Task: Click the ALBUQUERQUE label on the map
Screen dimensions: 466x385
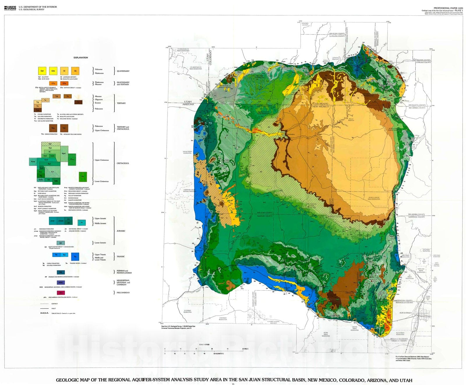Action: [x=406, y=313]
